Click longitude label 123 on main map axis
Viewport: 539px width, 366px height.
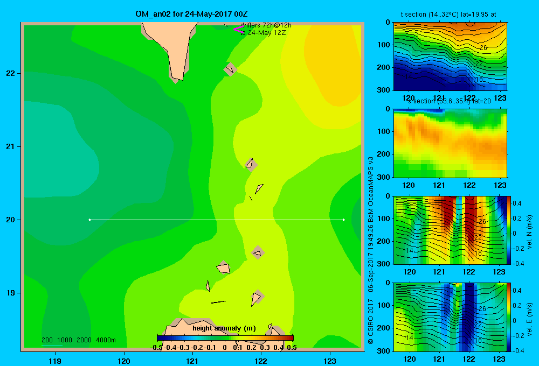(330, 361)
